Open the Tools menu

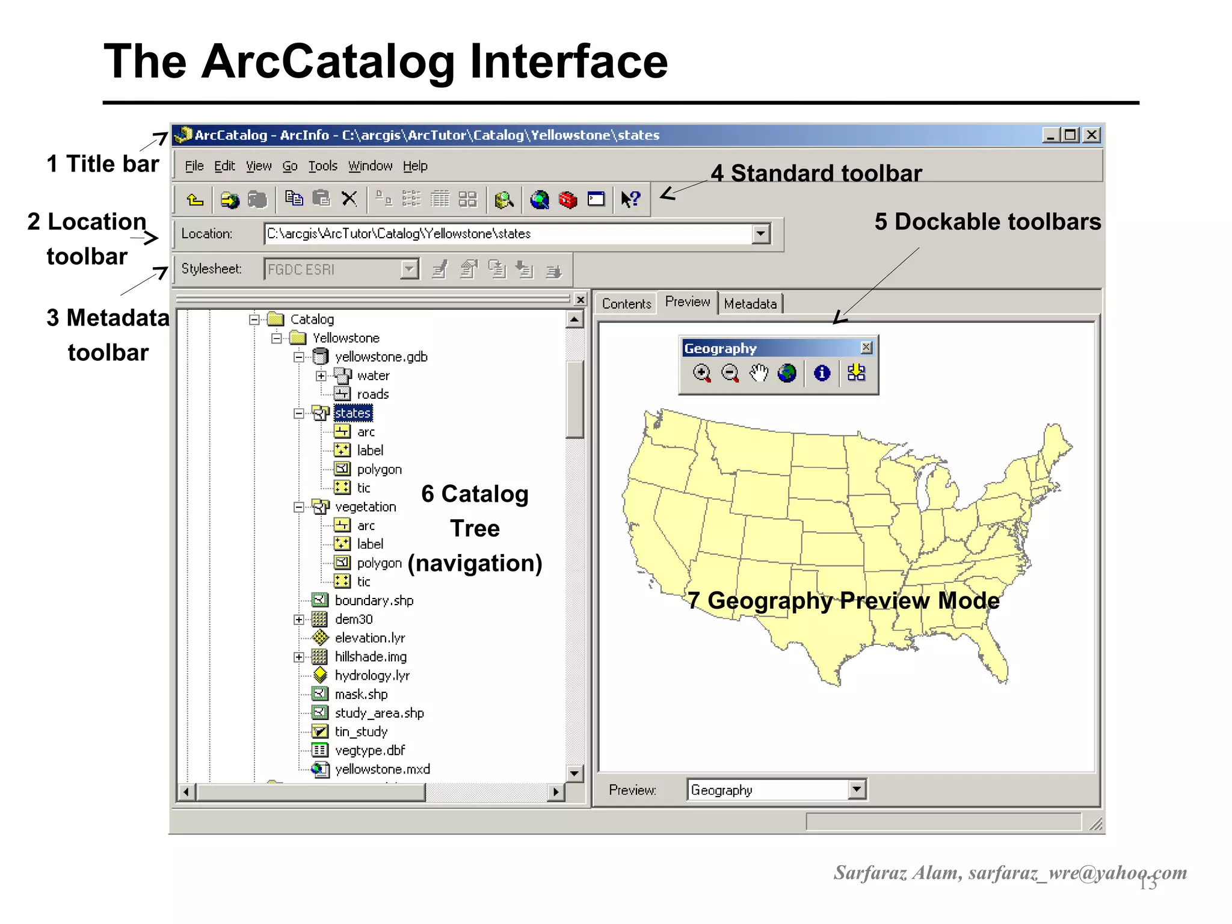(323, 166)
